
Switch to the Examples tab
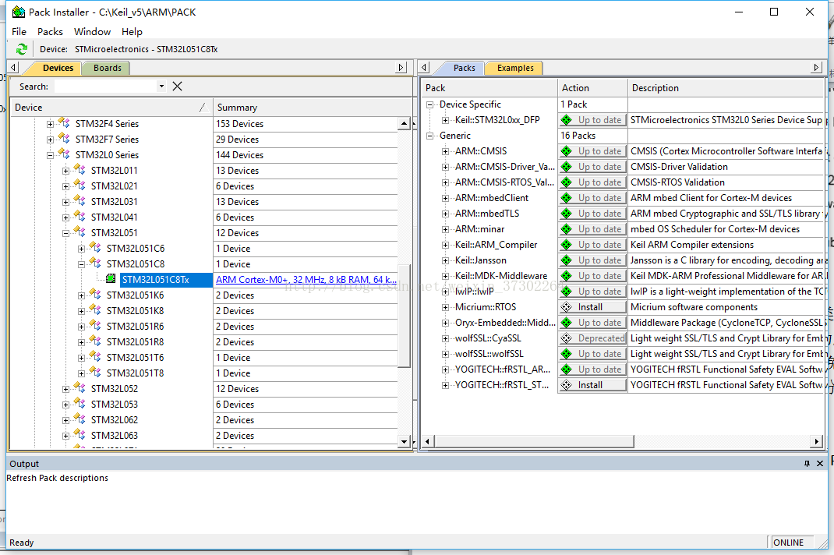pyautogui.click(x=514, y=68)
